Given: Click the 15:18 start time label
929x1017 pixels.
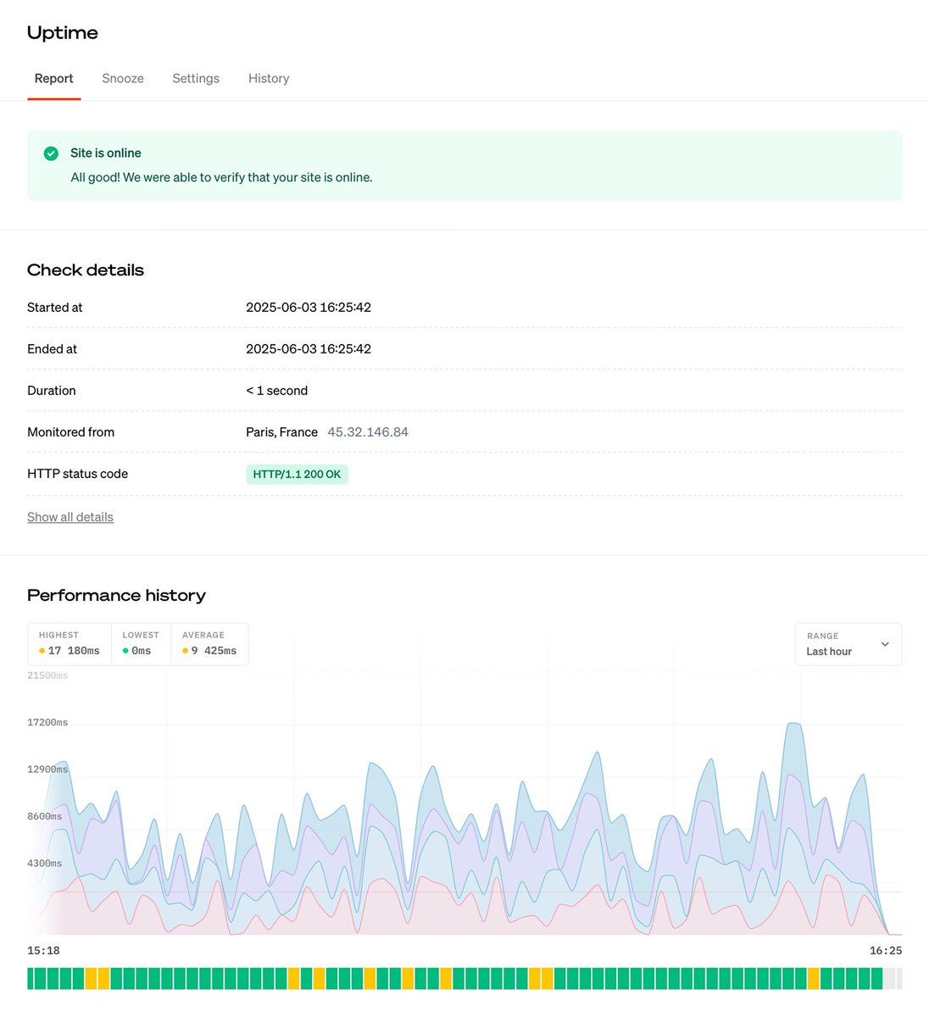Looking at the screenshot, I should pyautogui.click(x=43, y=951).
